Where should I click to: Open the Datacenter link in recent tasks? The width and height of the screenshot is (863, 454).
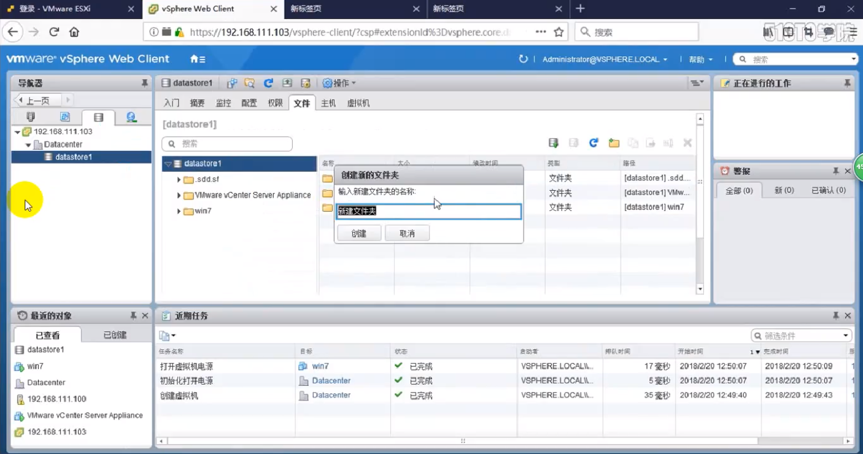pos(331,380)
